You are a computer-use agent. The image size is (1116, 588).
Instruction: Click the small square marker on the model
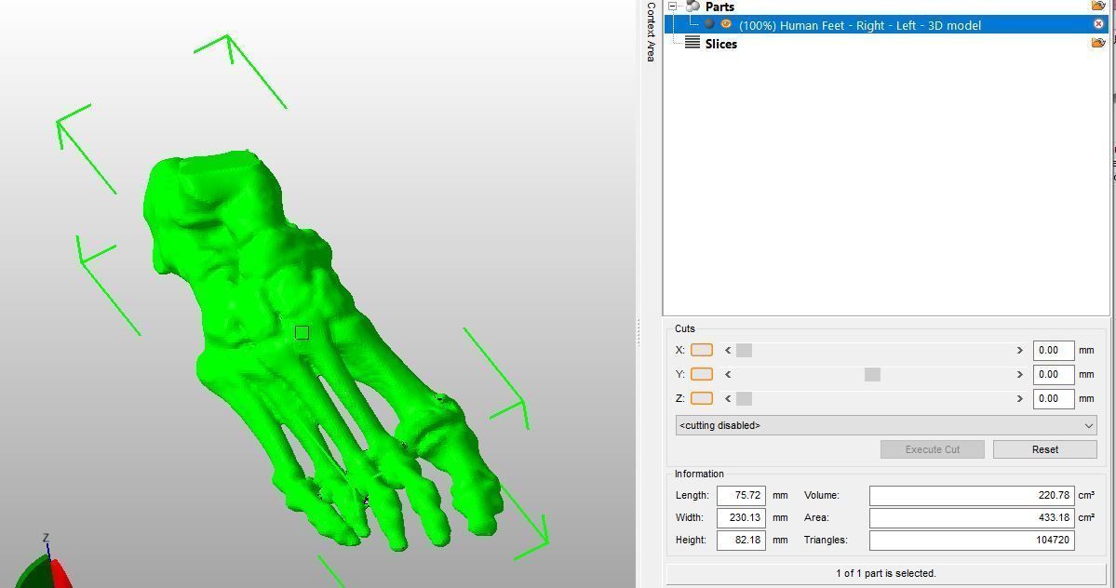[x=302, y=333]
